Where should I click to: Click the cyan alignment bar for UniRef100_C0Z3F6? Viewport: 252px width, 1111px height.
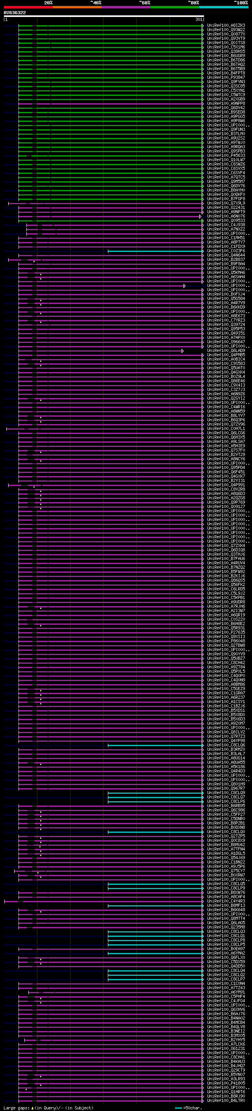coord(155,251)
